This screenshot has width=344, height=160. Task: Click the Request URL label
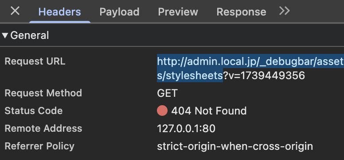pyautogui.click(x=35, y=61)
